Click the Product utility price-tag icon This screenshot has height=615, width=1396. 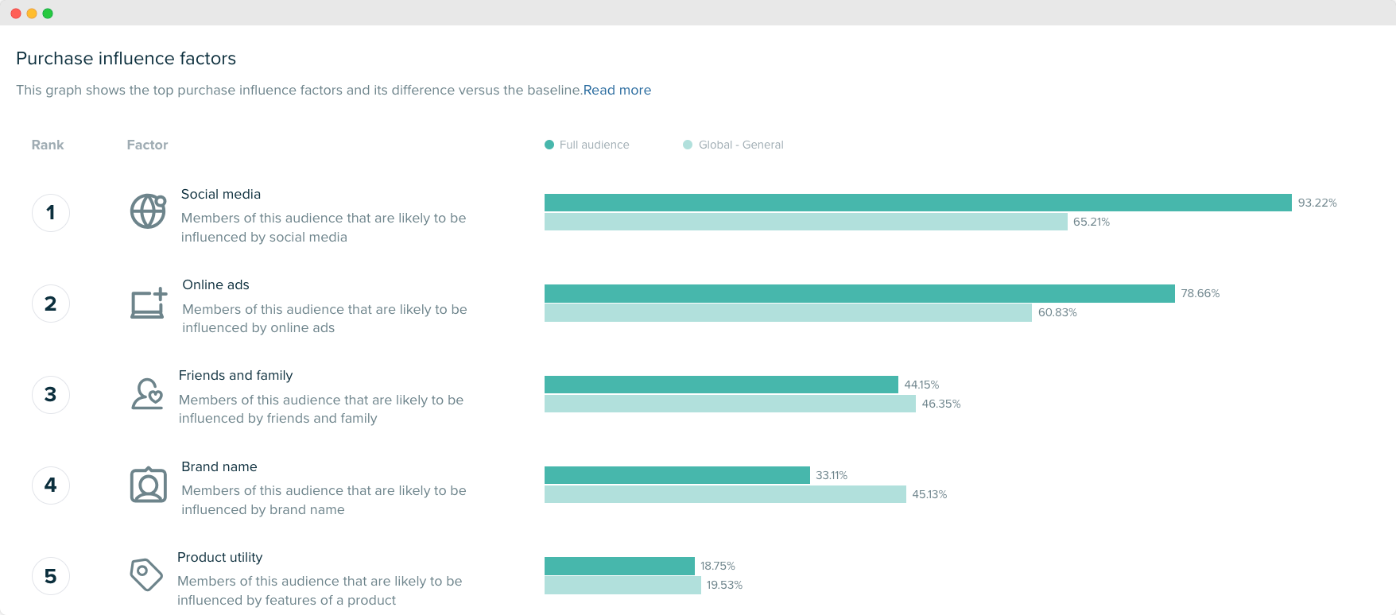click(x=145, y=574)
